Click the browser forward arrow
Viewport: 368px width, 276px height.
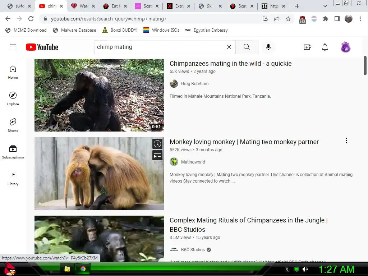point(19,19)
